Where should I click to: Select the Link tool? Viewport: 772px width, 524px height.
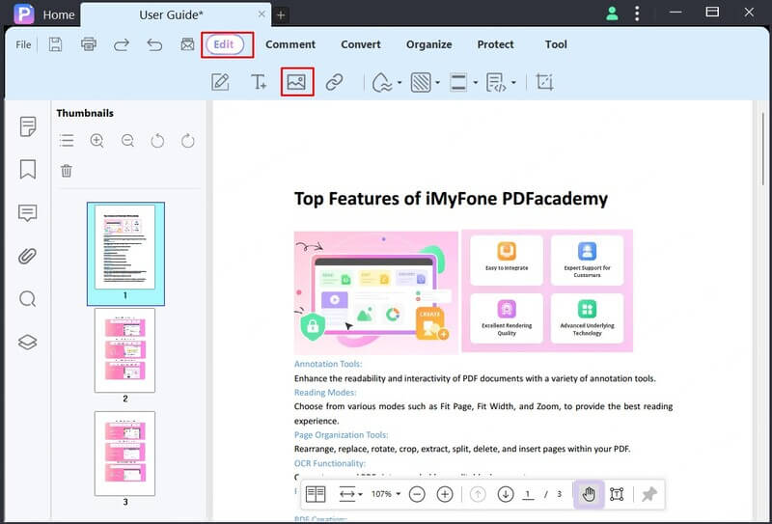334,82
